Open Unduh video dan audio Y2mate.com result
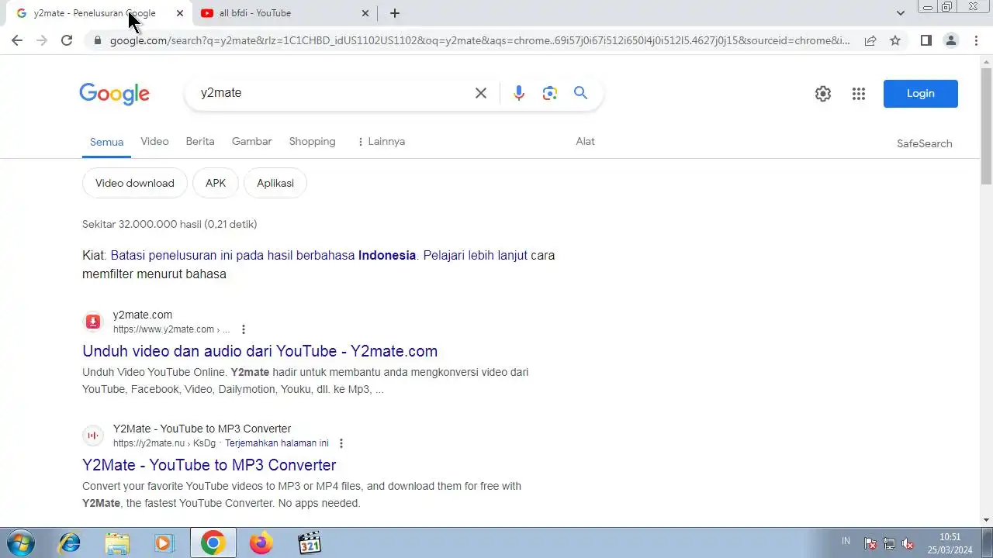Screen dimensions: 993x558 click(260, 351)
